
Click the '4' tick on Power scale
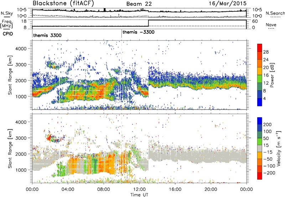[x=265, y=98]
